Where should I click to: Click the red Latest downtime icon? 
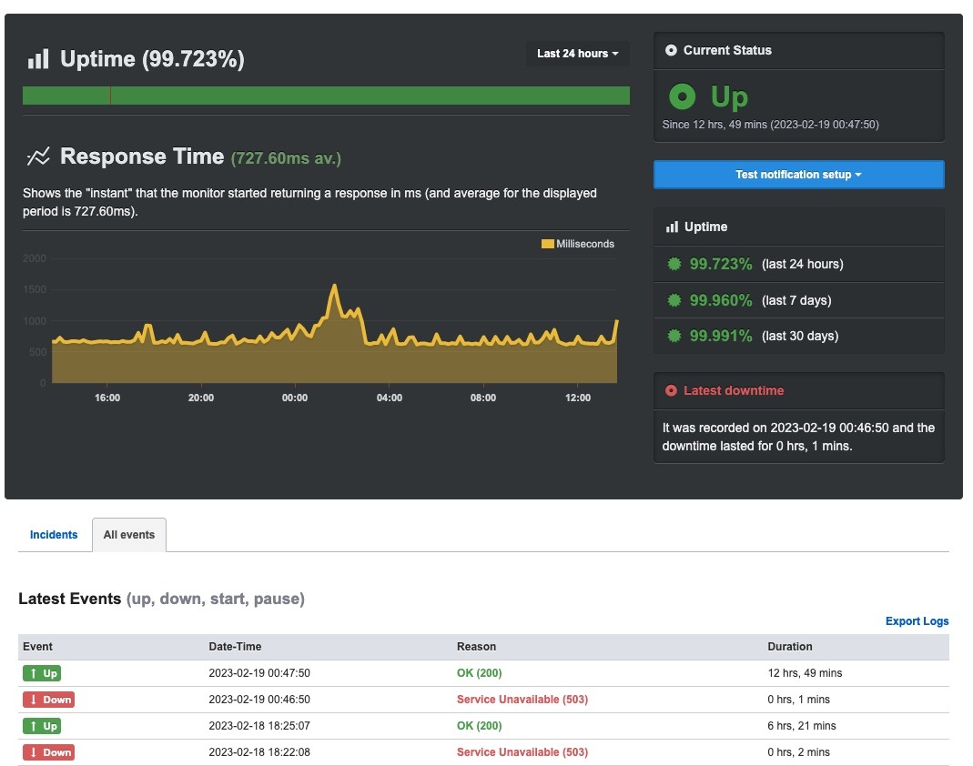pos(672,390)
